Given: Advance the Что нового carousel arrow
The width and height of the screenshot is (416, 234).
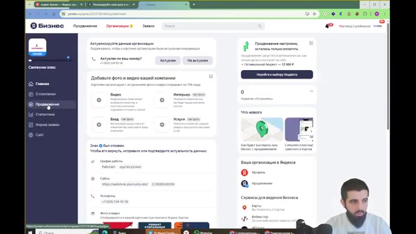Looking at the screenshot, I should point(311,131).
